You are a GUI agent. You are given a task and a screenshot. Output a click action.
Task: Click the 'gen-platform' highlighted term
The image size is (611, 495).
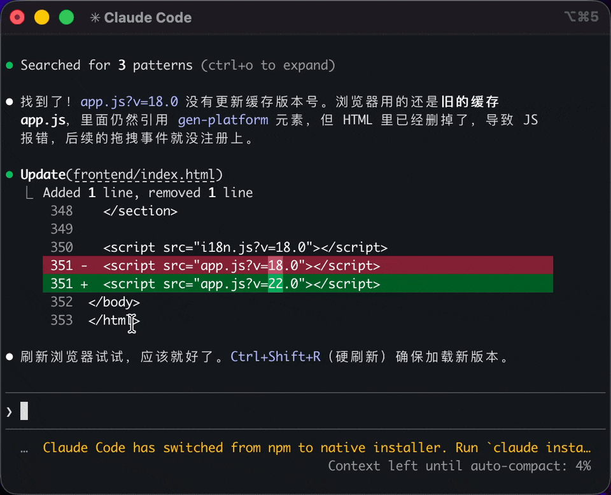pyautogui.click(x=223, y=120)
